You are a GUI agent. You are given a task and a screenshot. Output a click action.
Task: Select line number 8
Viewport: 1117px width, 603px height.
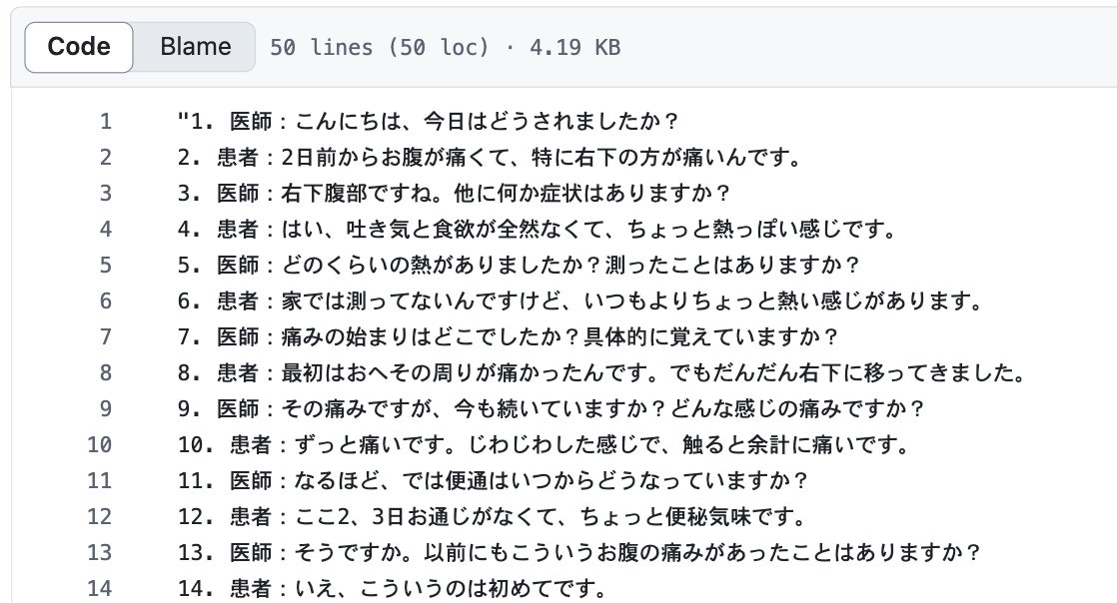point(106,373)
